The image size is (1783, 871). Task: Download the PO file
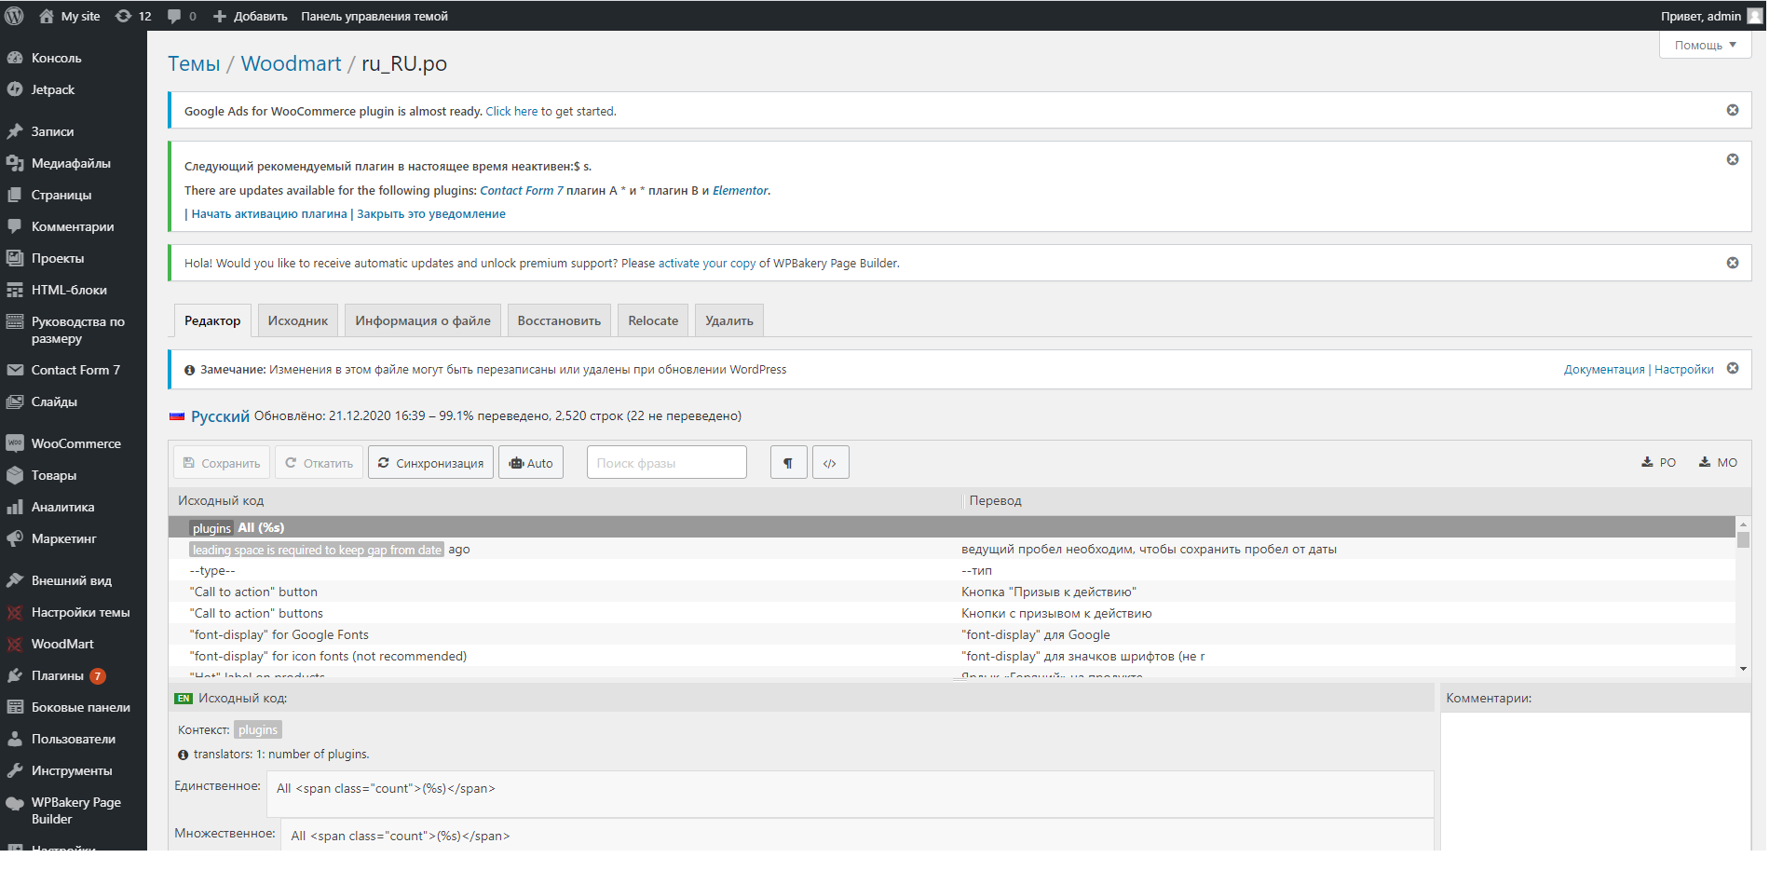[1658, 463]
